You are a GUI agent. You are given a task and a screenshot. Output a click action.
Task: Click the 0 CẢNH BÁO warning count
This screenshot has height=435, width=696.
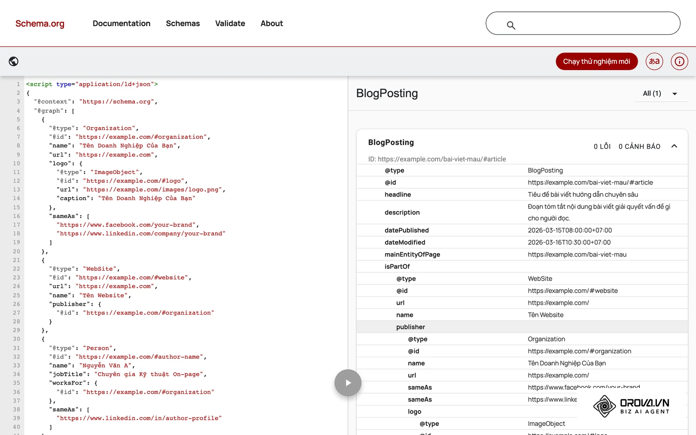[639, 147]
